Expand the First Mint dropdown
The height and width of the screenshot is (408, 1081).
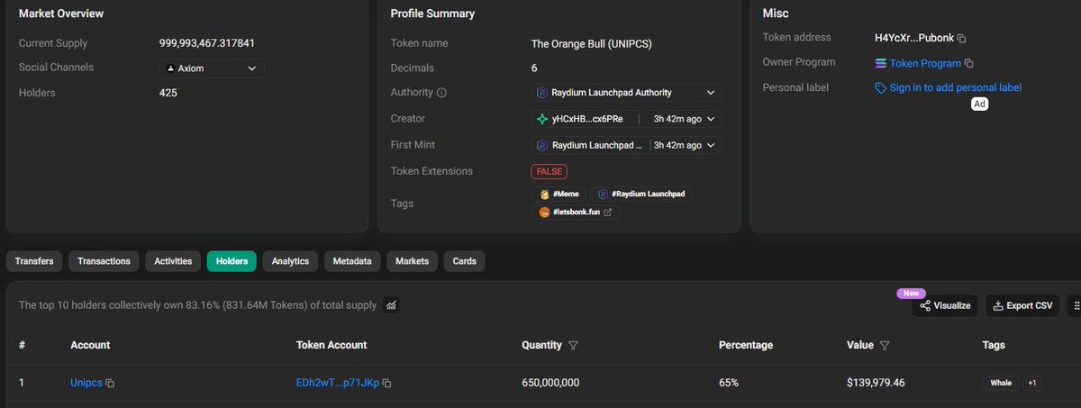pyautogui.click(x=710, y=145)
